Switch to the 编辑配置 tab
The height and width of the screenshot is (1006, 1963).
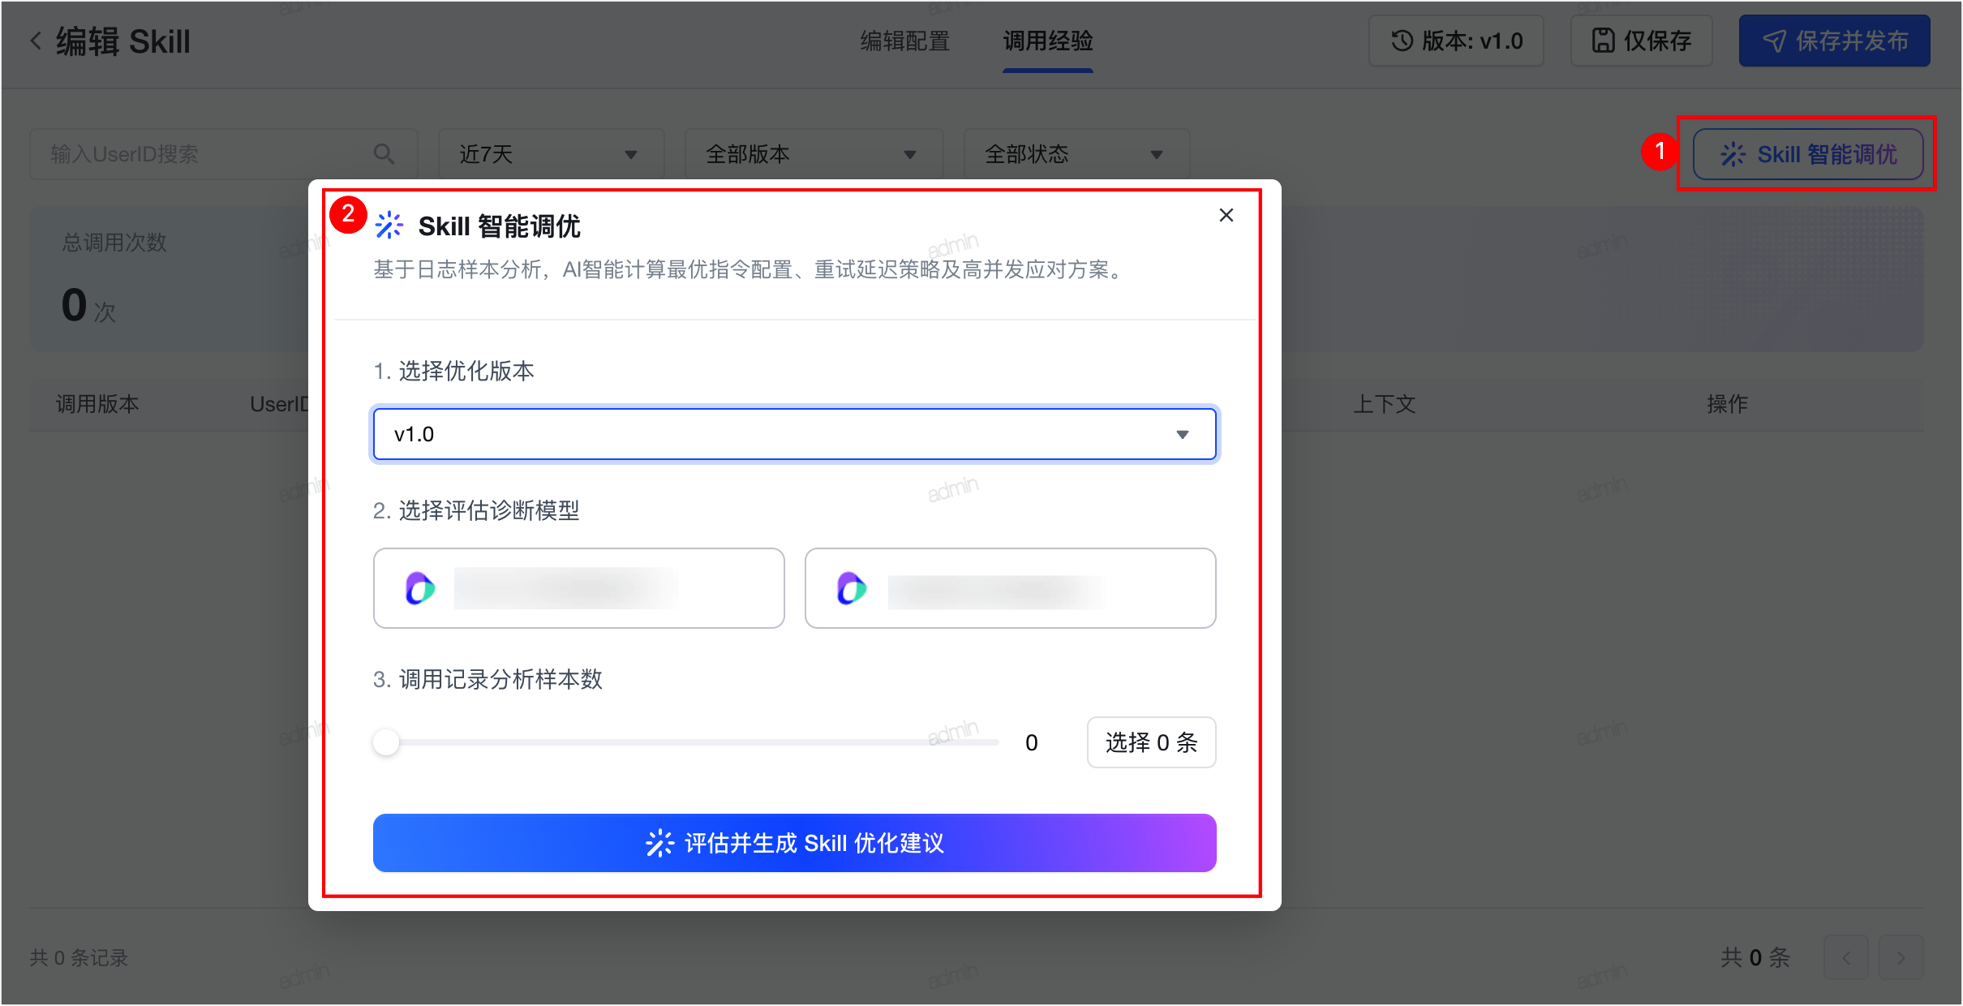pyautogui.click(x=904, y=41)
